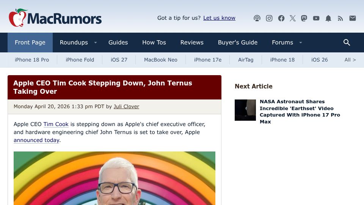This screenshot has width=364, height=205.
Task: Click the email envelope icon
Action: (353, 18)
